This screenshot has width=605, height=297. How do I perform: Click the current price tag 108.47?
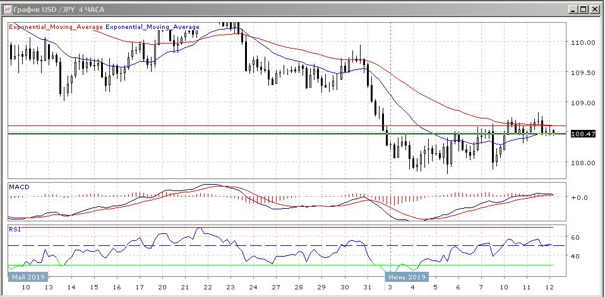coord(581,134)
